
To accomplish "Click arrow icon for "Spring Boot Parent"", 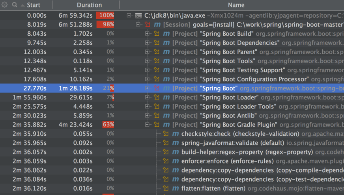I will 157,52.
